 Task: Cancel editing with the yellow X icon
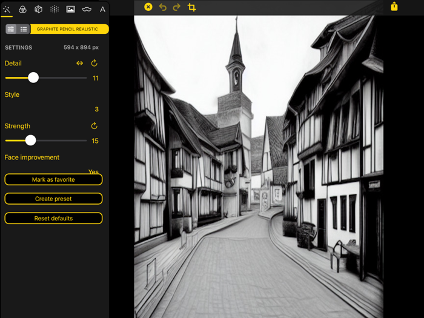[x=148, y=7]
